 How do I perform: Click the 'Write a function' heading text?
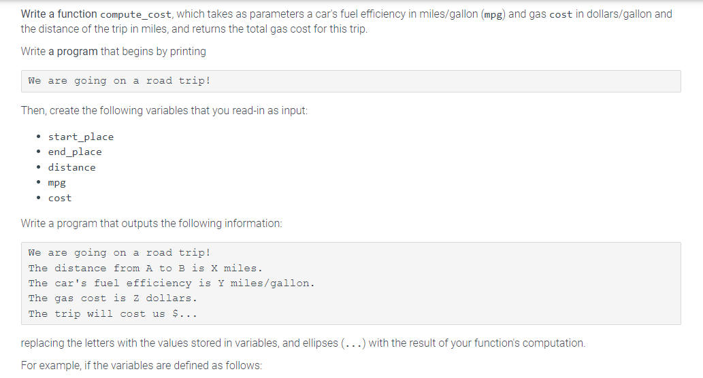coord(59,14)
